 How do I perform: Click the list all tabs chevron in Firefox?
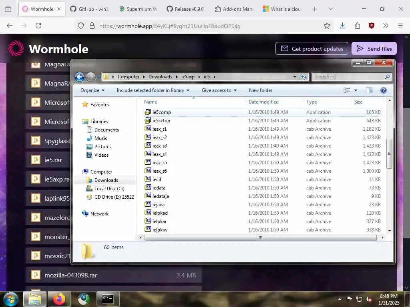point(331,9)
